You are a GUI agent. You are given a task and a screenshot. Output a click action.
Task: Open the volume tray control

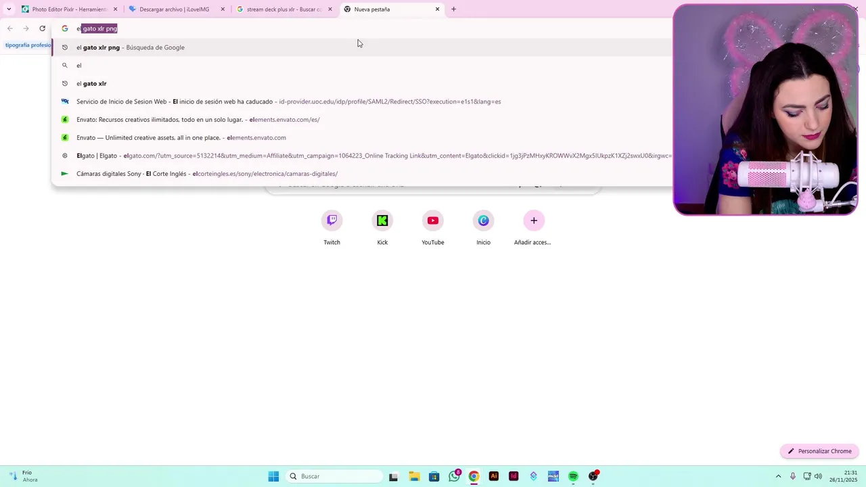(819, 476)
